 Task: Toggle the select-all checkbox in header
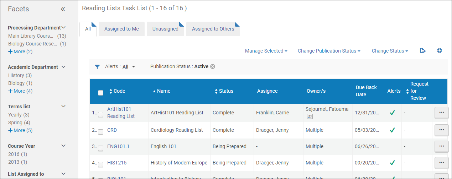[x=101, y=93]
